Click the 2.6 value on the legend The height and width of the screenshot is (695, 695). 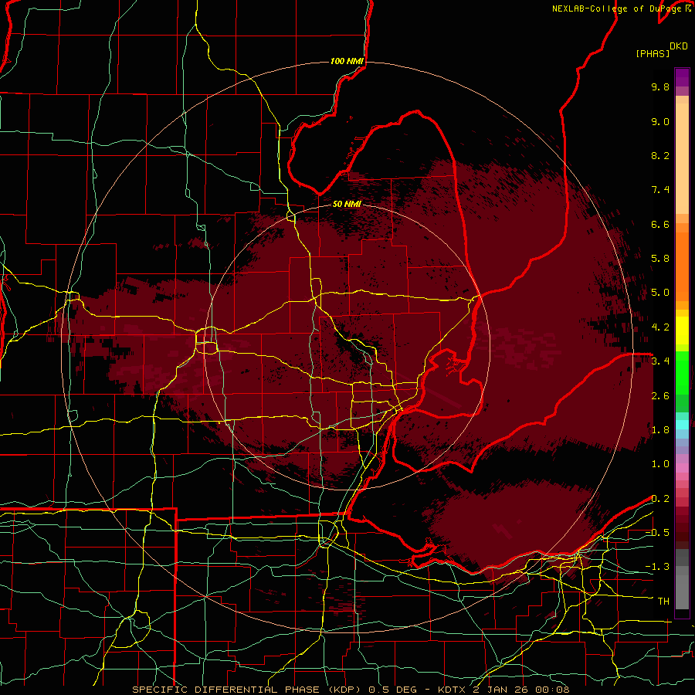(x=660, y=396)
